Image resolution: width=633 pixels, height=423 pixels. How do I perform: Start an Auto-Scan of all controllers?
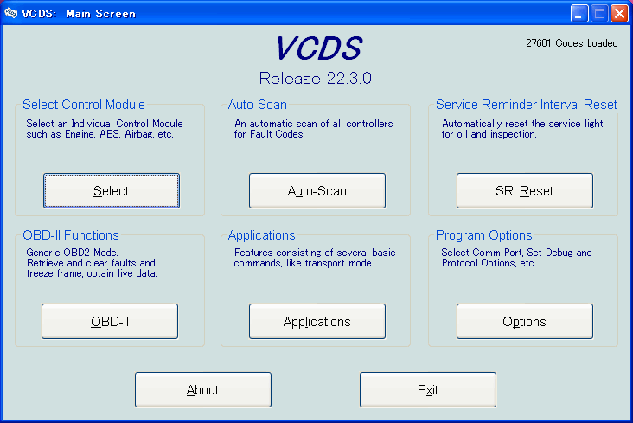point(317,190)
